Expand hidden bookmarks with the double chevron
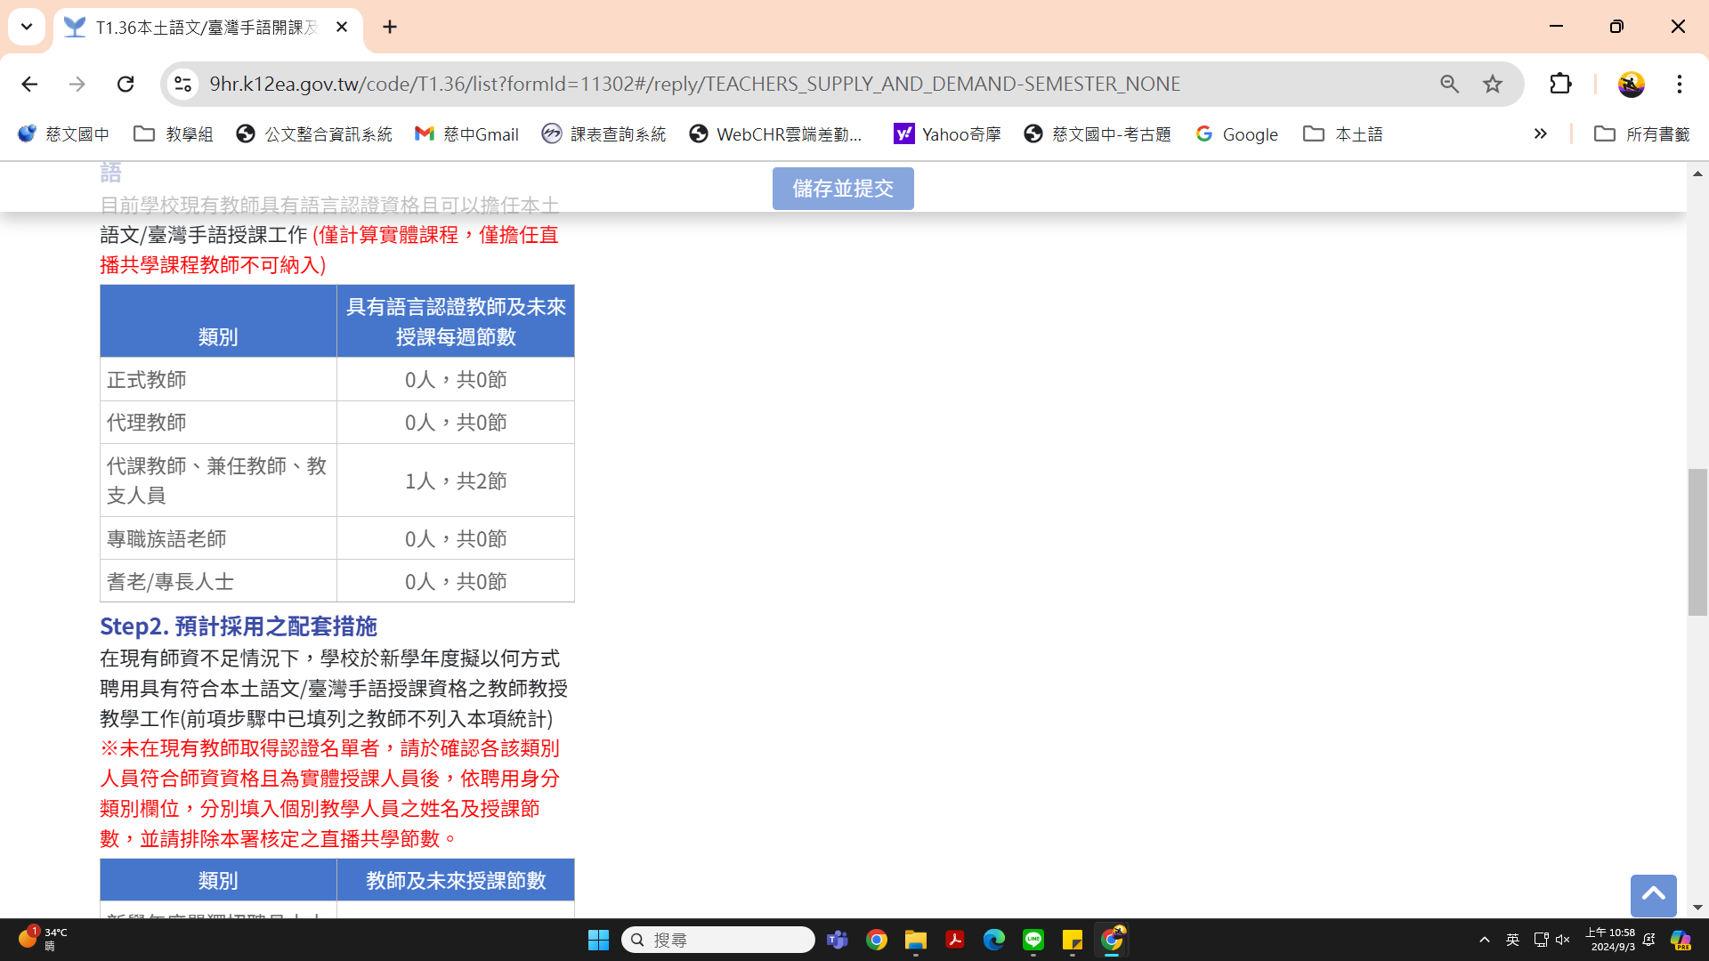Image resolution: width=1709 pixels, height=961 pixels. click(x=1540, y=133)
